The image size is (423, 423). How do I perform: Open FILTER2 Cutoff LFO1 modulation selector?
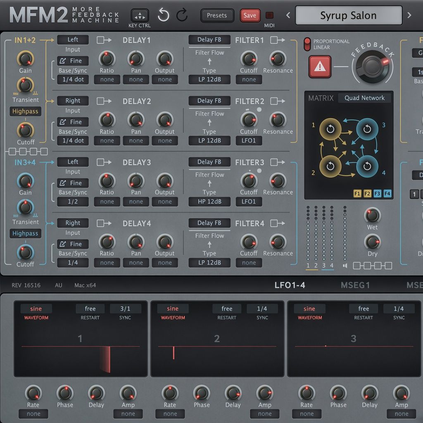[x=249, y=140]
